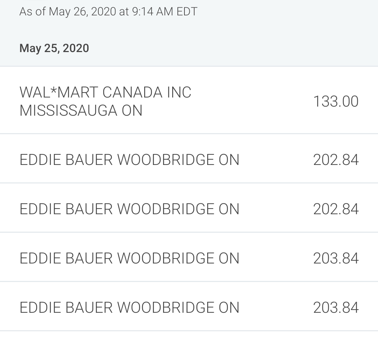Screen dimensions: 378x340
Task: Open the first EDDIE BAUER 202.84 transaction
Action: click(189, 159)
